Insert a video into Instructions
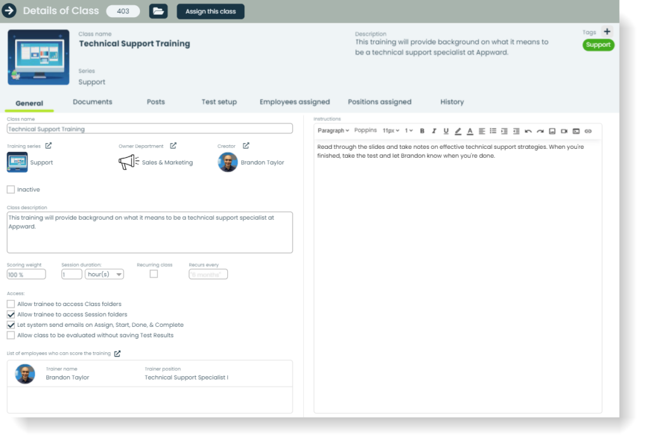 pyautogui.click(x=564, y=131)
